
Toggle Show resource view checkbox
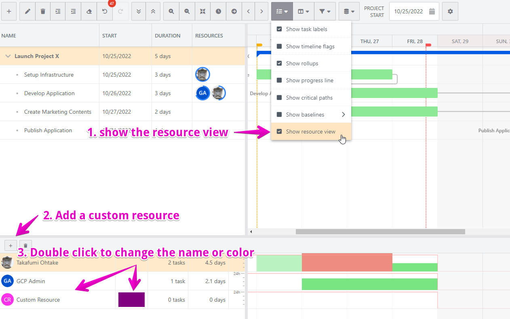click(279, 131)
